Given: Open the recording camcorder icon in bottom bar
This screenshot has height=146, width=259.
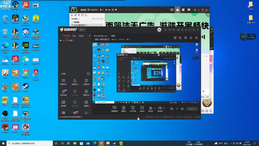Looking at the screenshot, I should coord(172,109).
